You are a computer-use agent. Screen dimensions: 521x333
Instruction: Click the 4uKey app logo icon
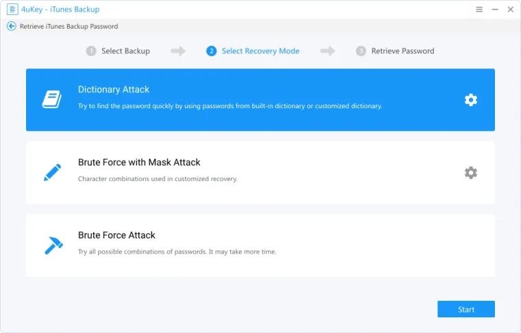(12, 10)
